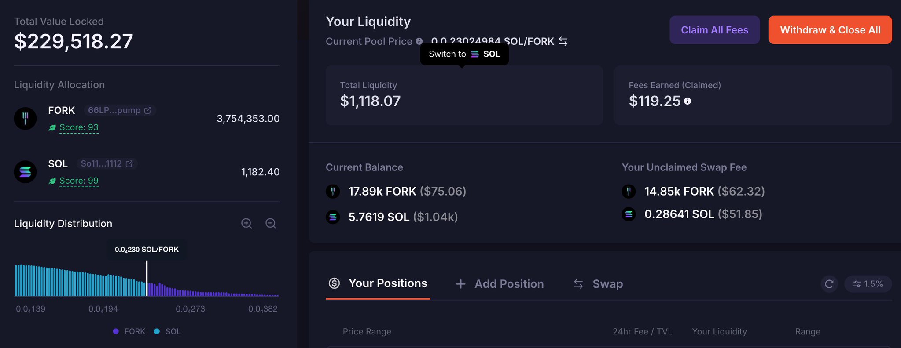901x348 pixels.
Task: Click the info icon beside Fees Earned amount
Action: point(688,101)
